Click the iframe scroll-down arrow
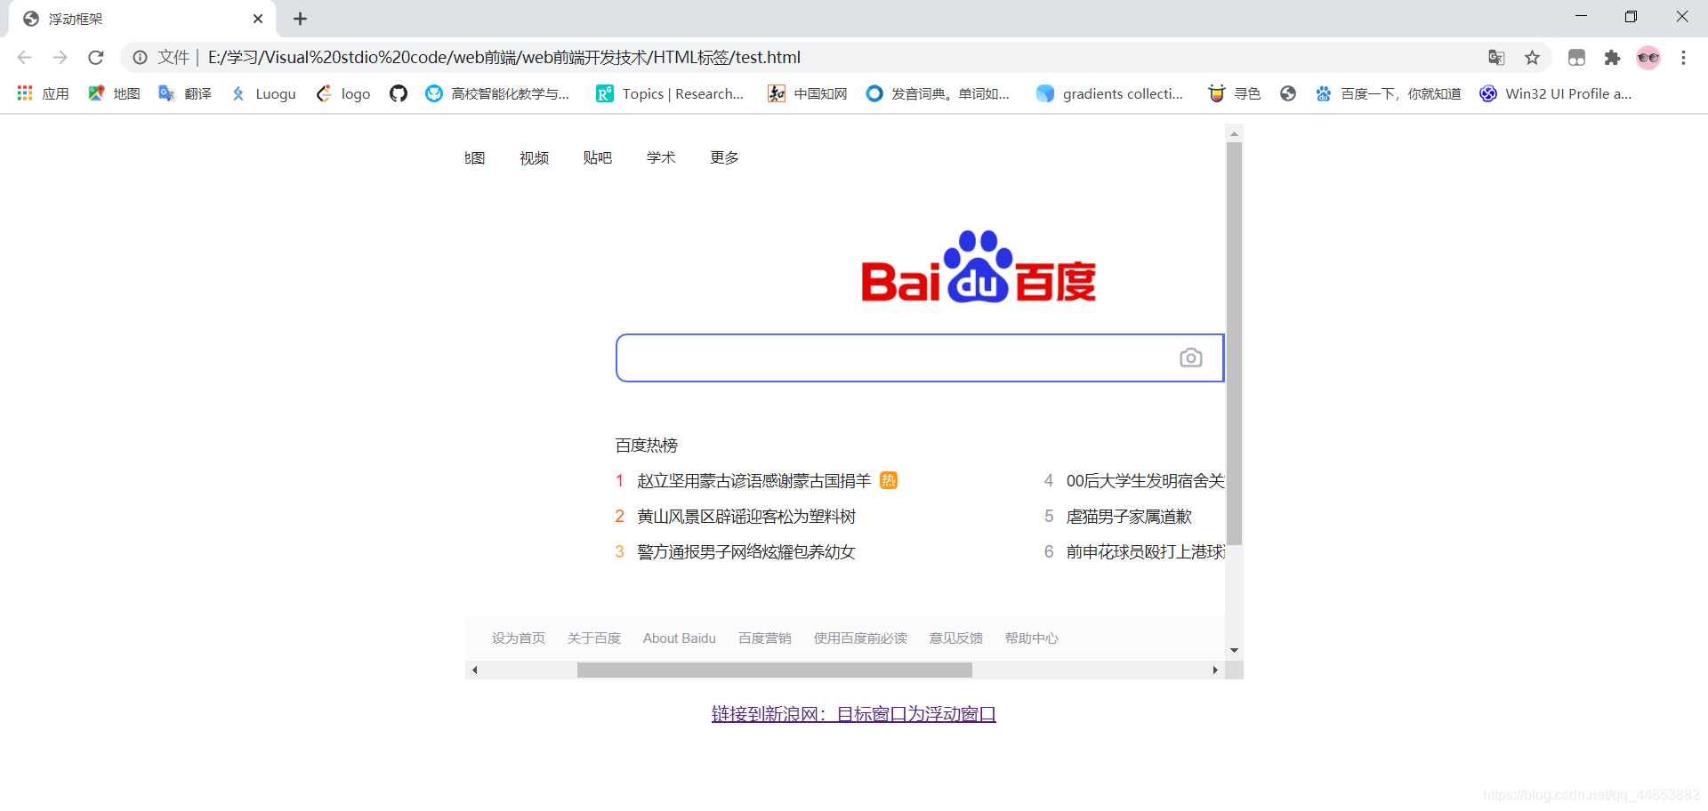This screenshot has width=1708, height=811. 1234,651
